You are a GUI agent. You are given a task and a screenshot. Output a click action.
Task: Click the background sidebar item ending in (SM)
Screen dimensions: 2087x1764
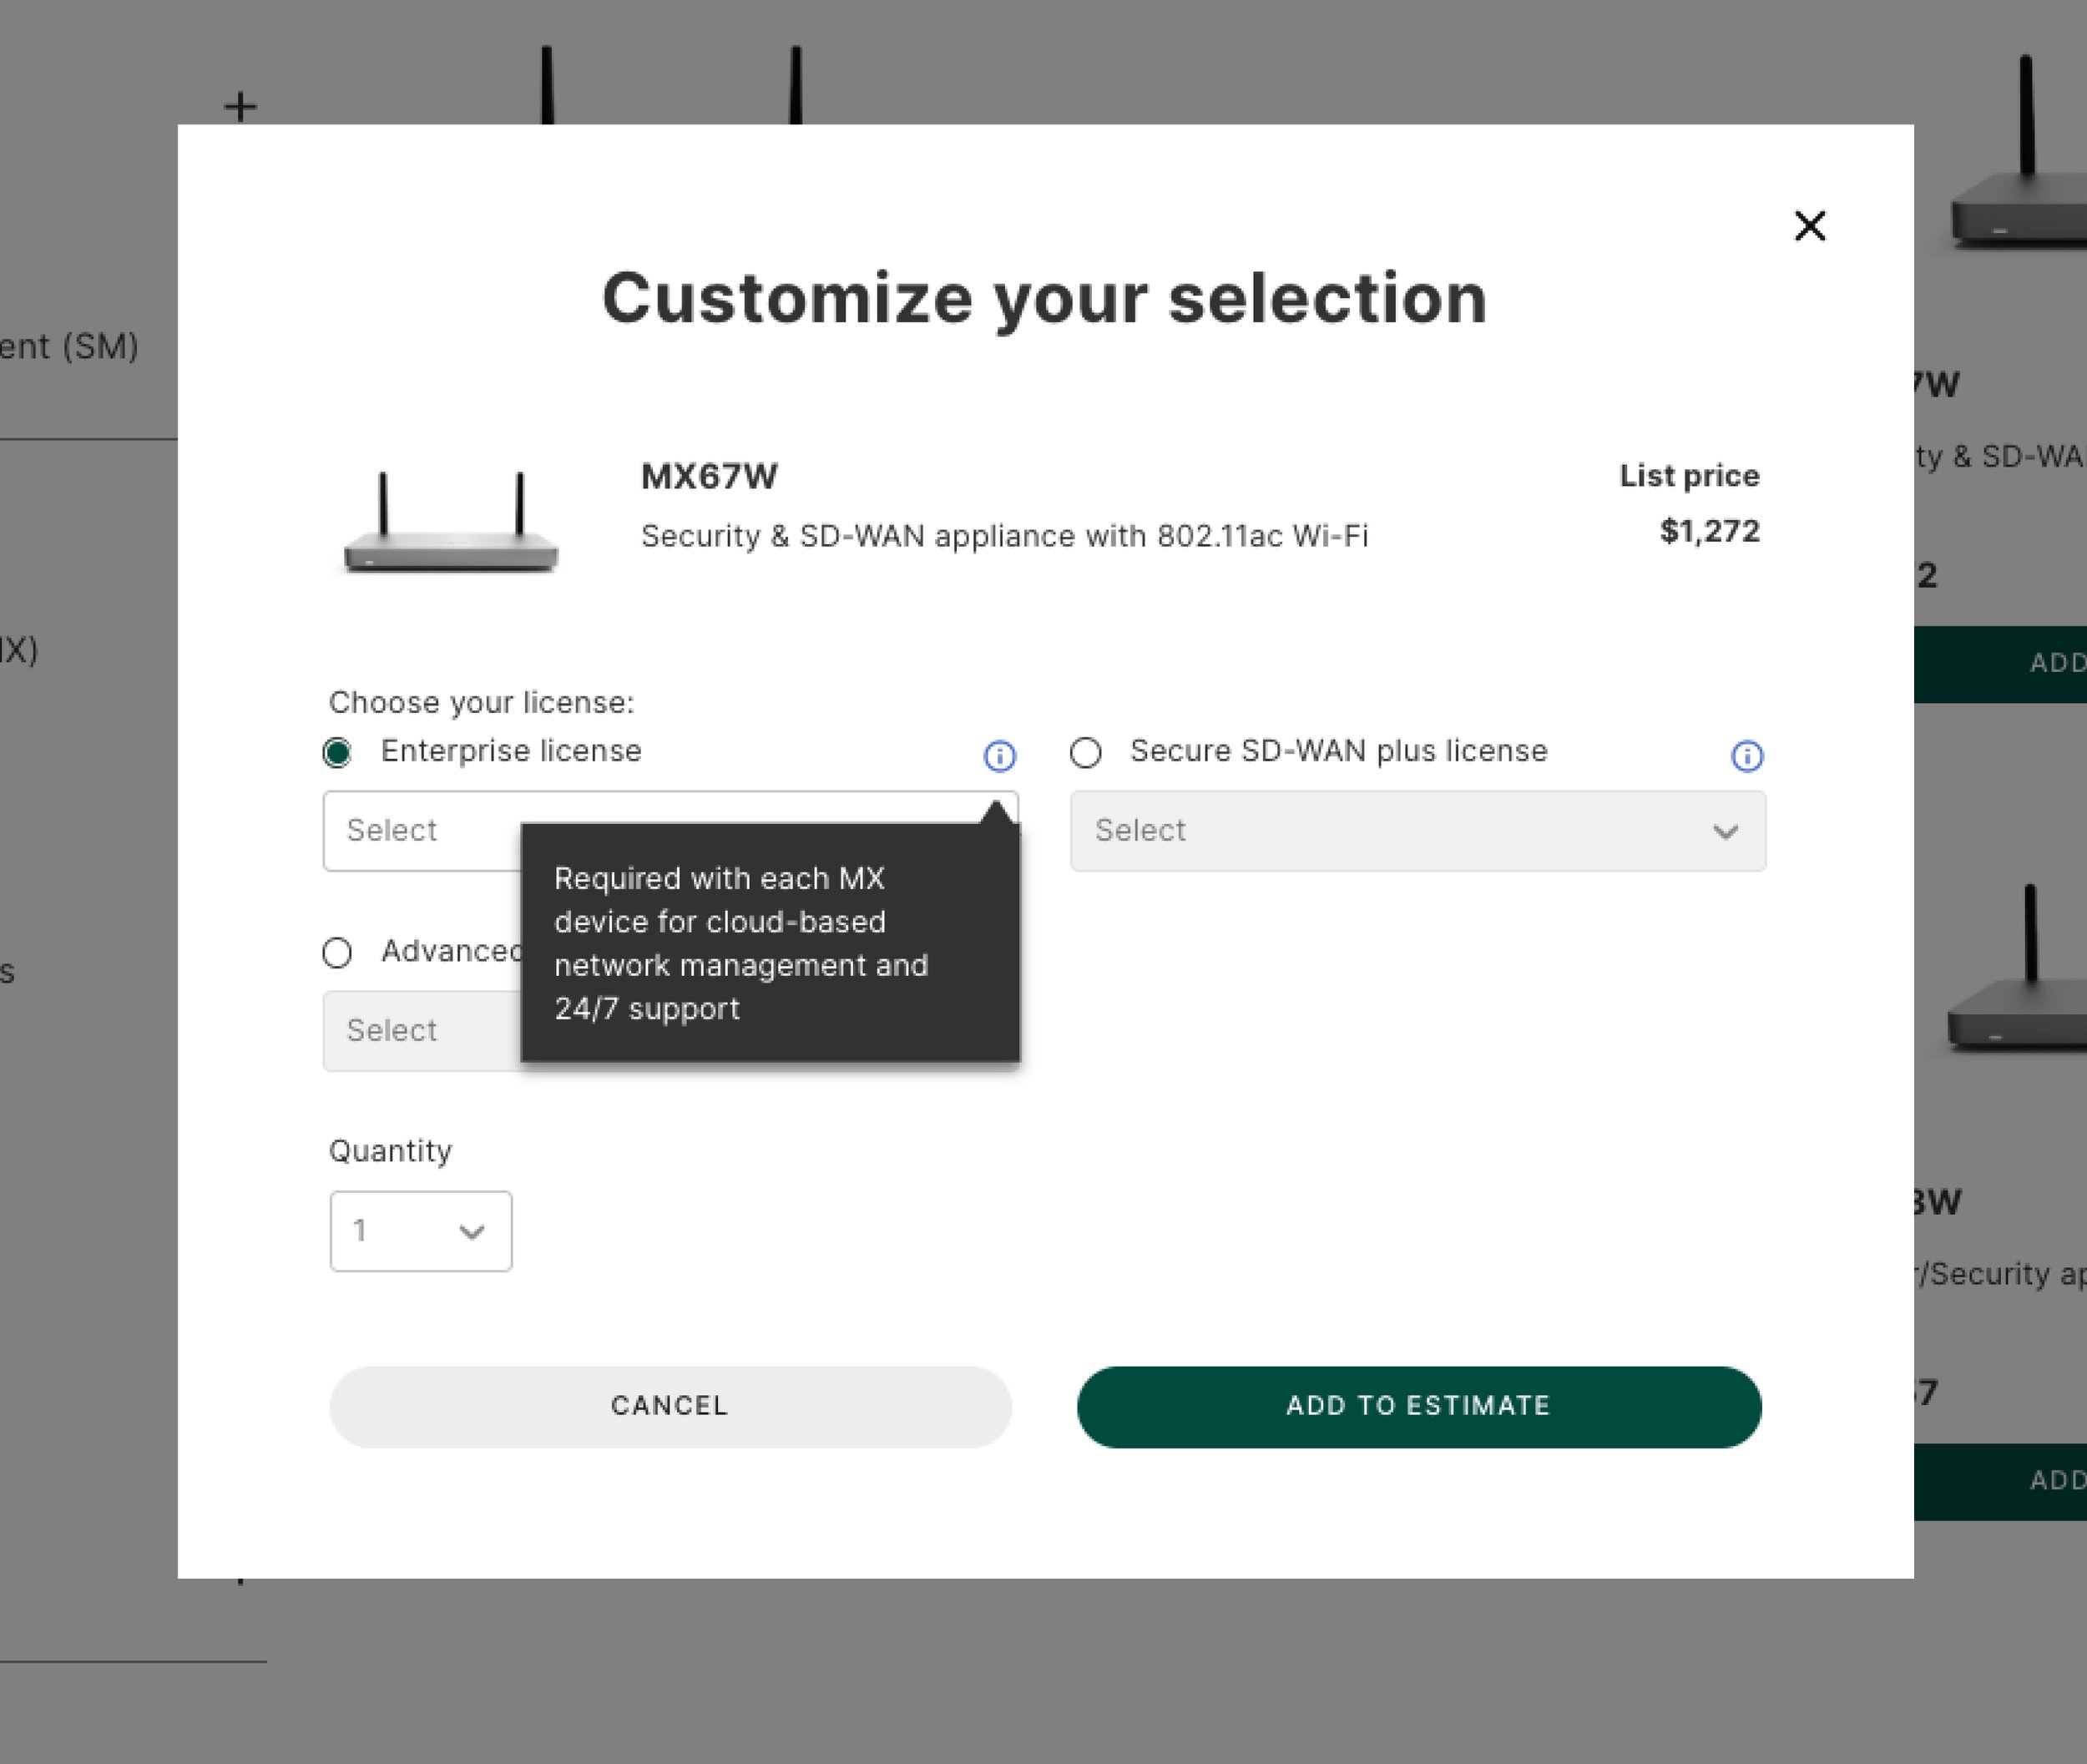pyautogui.click(x=70, y=347)
